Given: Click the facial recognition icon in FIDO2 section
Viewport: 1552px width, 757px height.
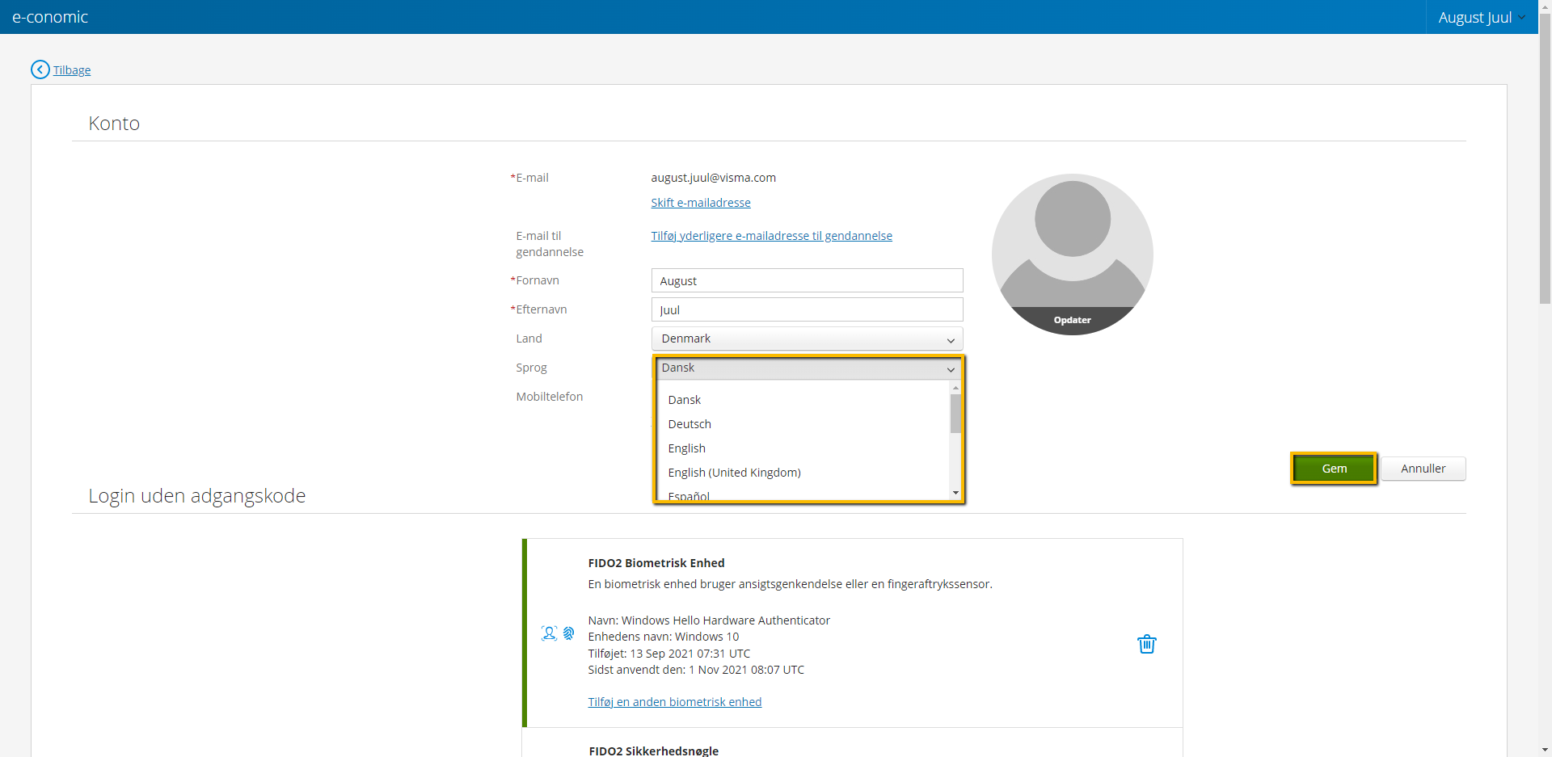Looking at the screenshot, I should tap(548, 633).
